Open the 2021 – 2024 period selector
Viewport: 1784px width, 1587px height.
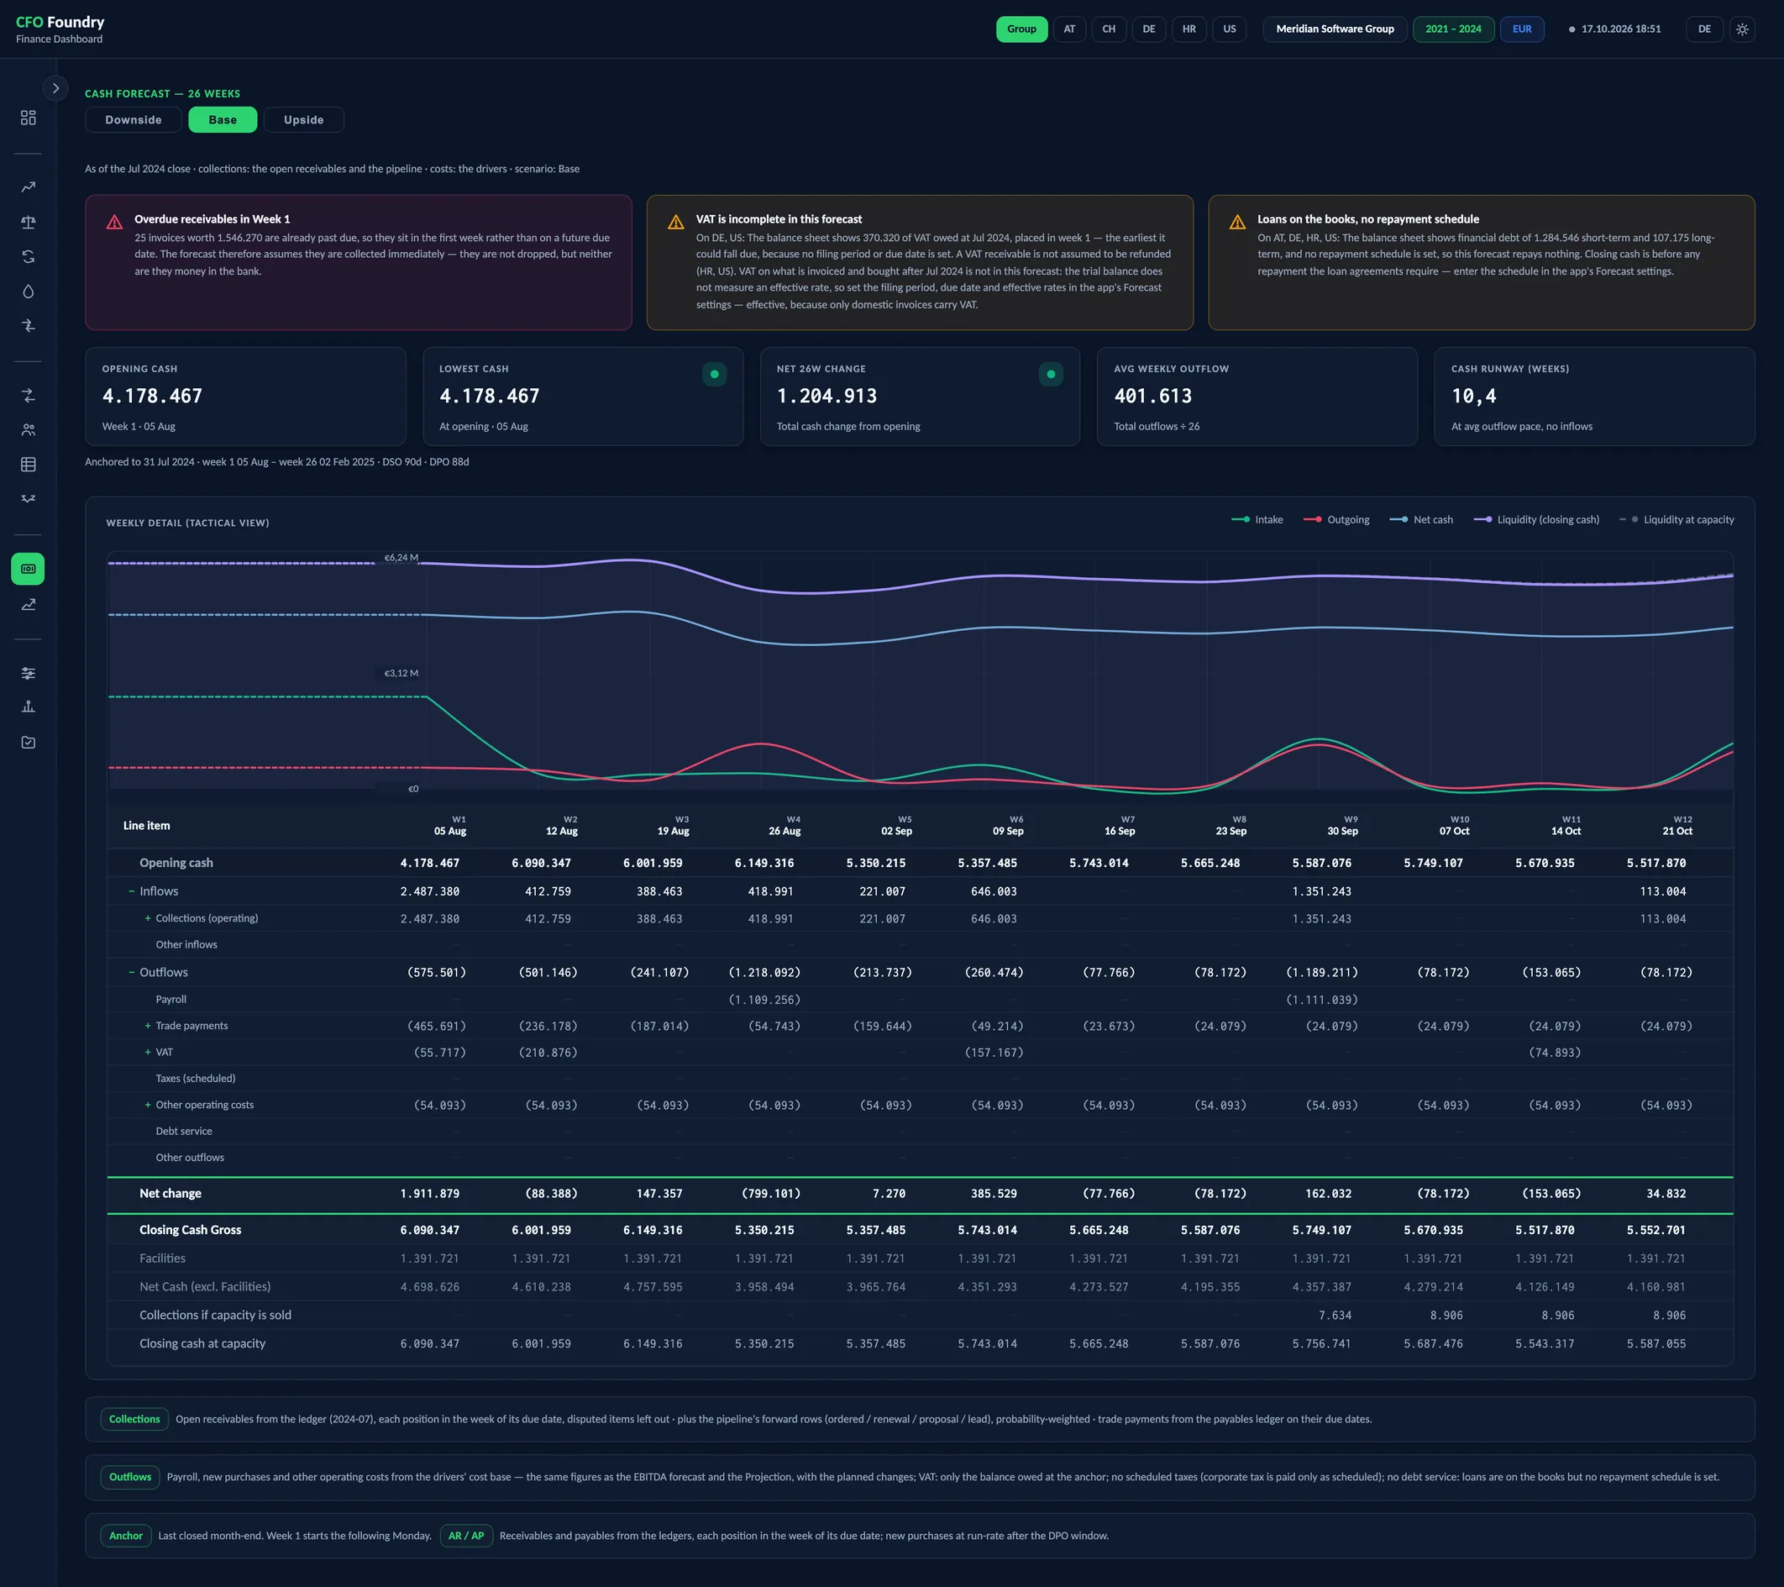[1453, 29]
